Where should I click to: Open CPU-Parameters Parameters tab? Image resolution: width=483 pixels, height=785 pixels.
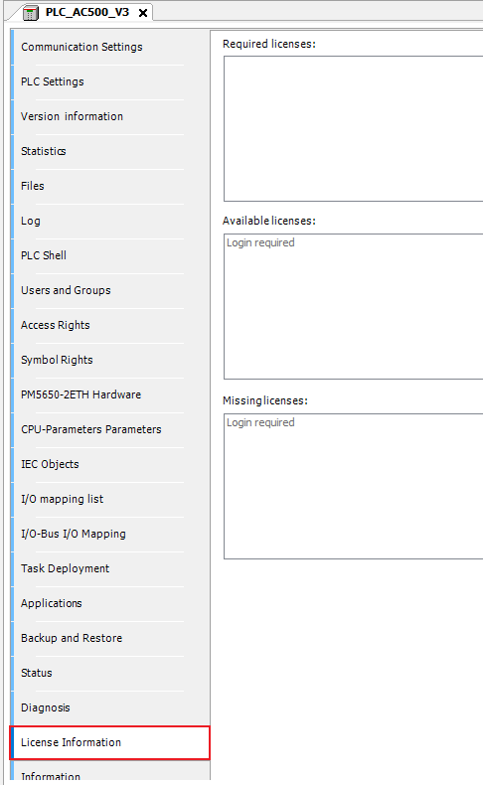91,429
